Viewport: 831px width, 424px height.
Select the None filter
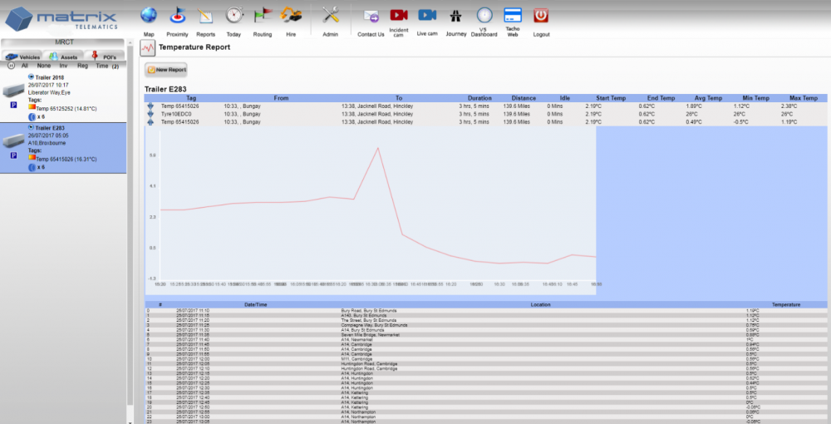44,66
